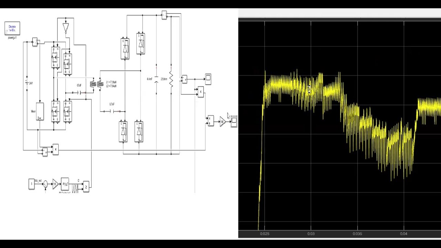The image size is (441, 248).
Task: Select the output current measurement block at top
Action: tap(164, 15)
